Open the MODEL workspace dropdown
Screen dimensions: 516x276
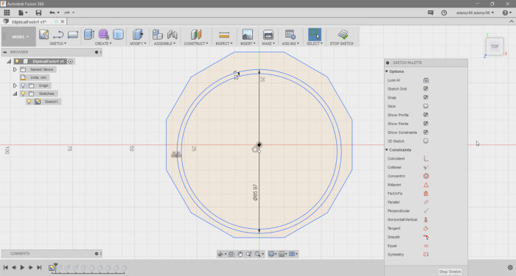(18, 37)
